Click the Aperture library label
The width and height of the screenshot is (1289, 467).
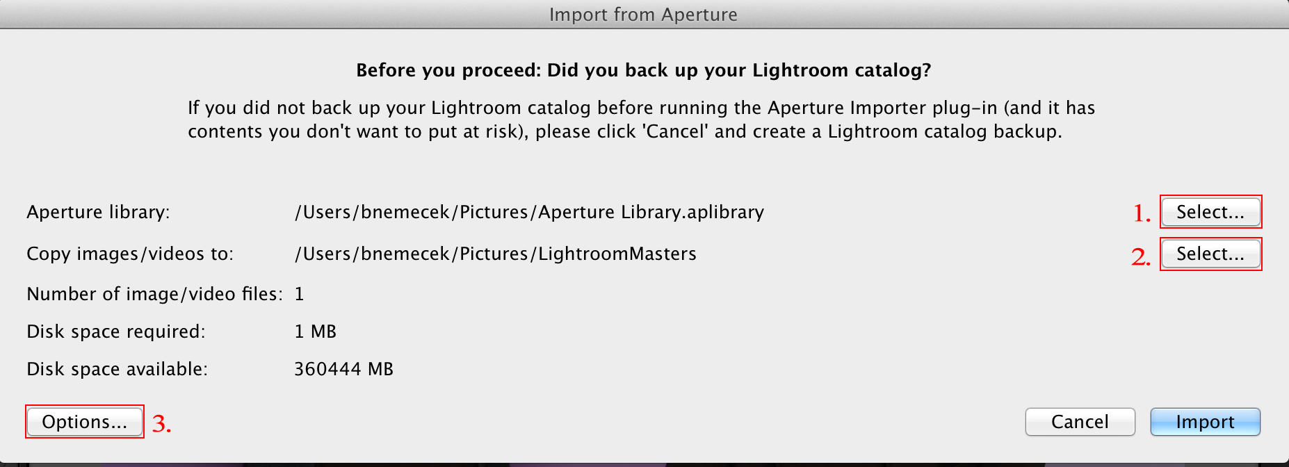point(101,212)
